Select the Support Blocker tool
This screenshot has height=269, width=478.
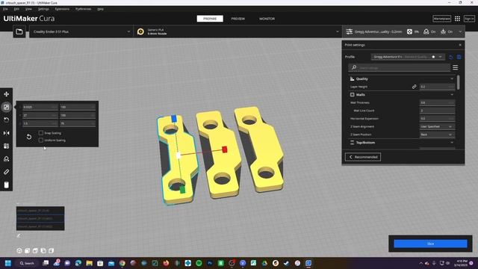[6, 159]
